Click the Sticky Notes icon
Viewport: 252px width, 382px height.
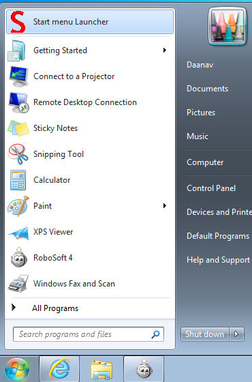click(x=18, y=128)
